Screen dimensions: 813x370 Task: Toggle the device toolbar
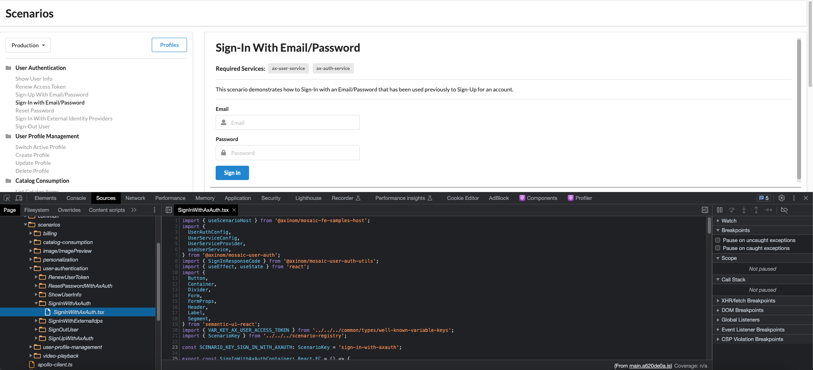(19, 198)
